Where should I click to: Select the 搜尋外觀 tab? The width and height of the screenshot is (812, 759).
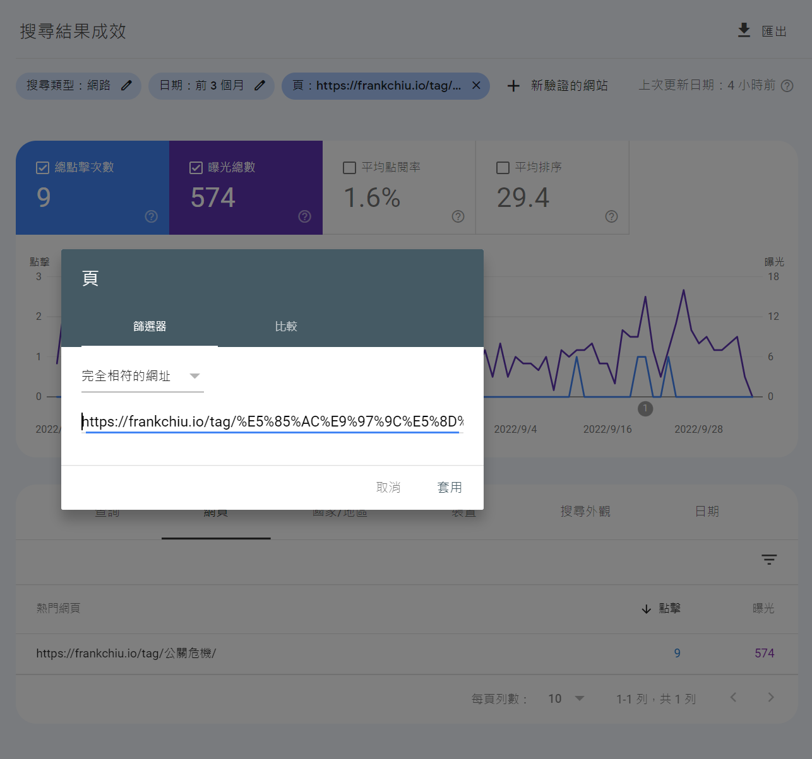click(x=585, y=512)
